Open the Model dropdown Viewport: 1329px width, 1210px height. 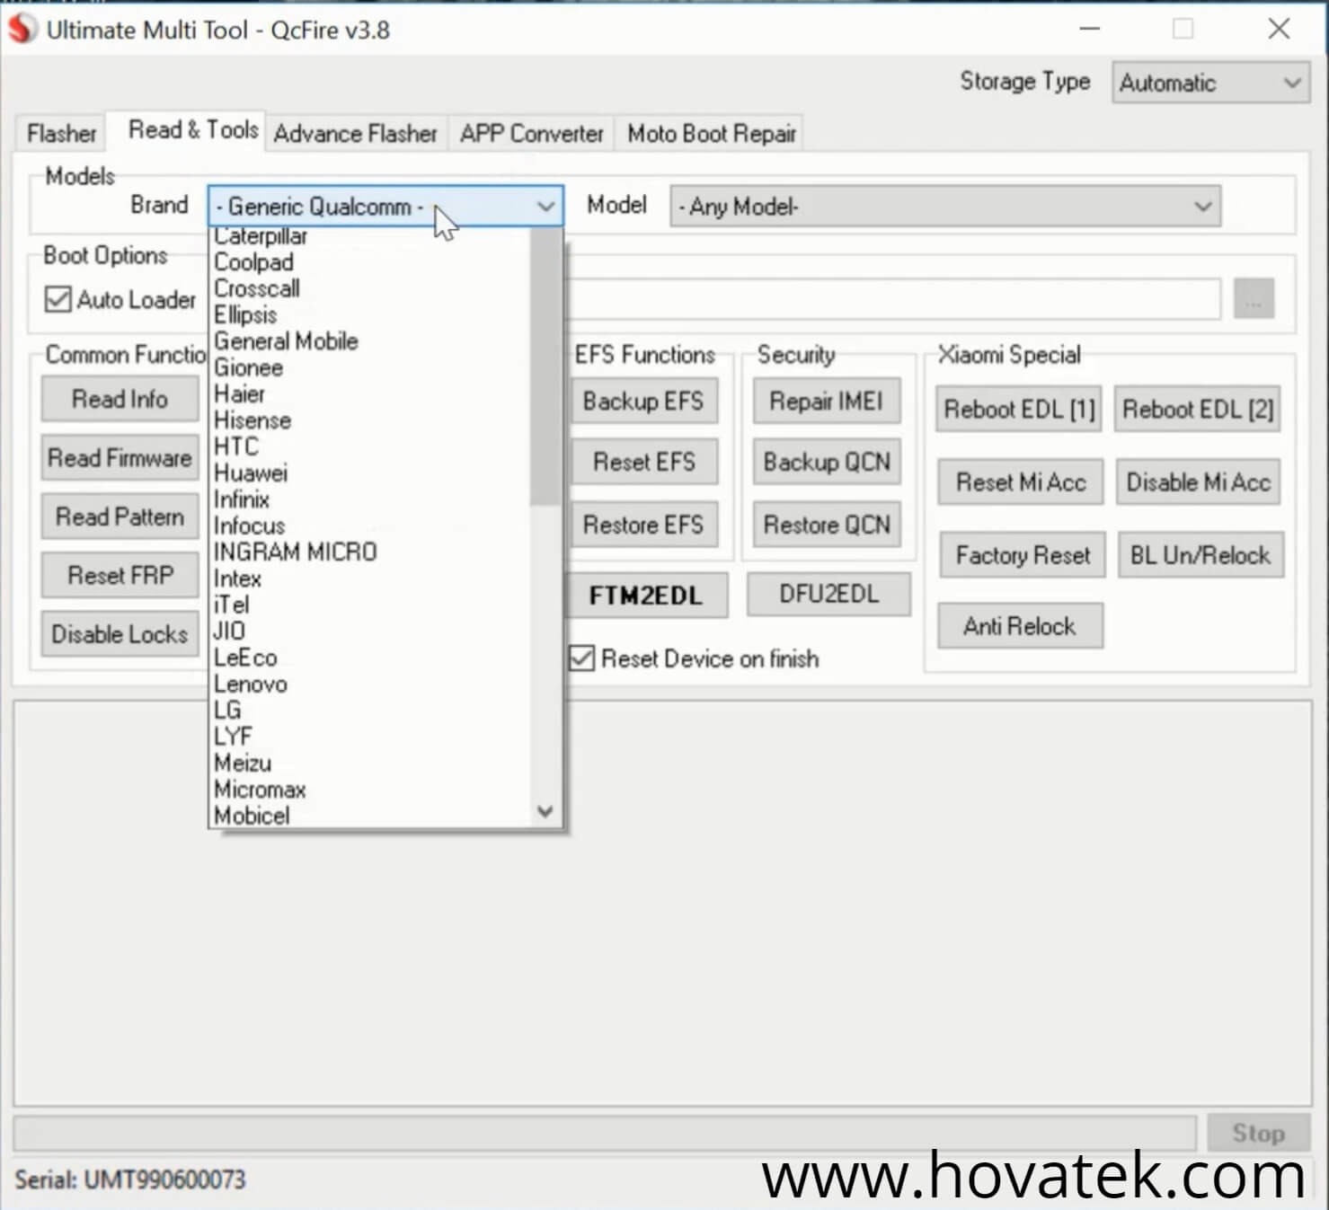click(944, 207)
